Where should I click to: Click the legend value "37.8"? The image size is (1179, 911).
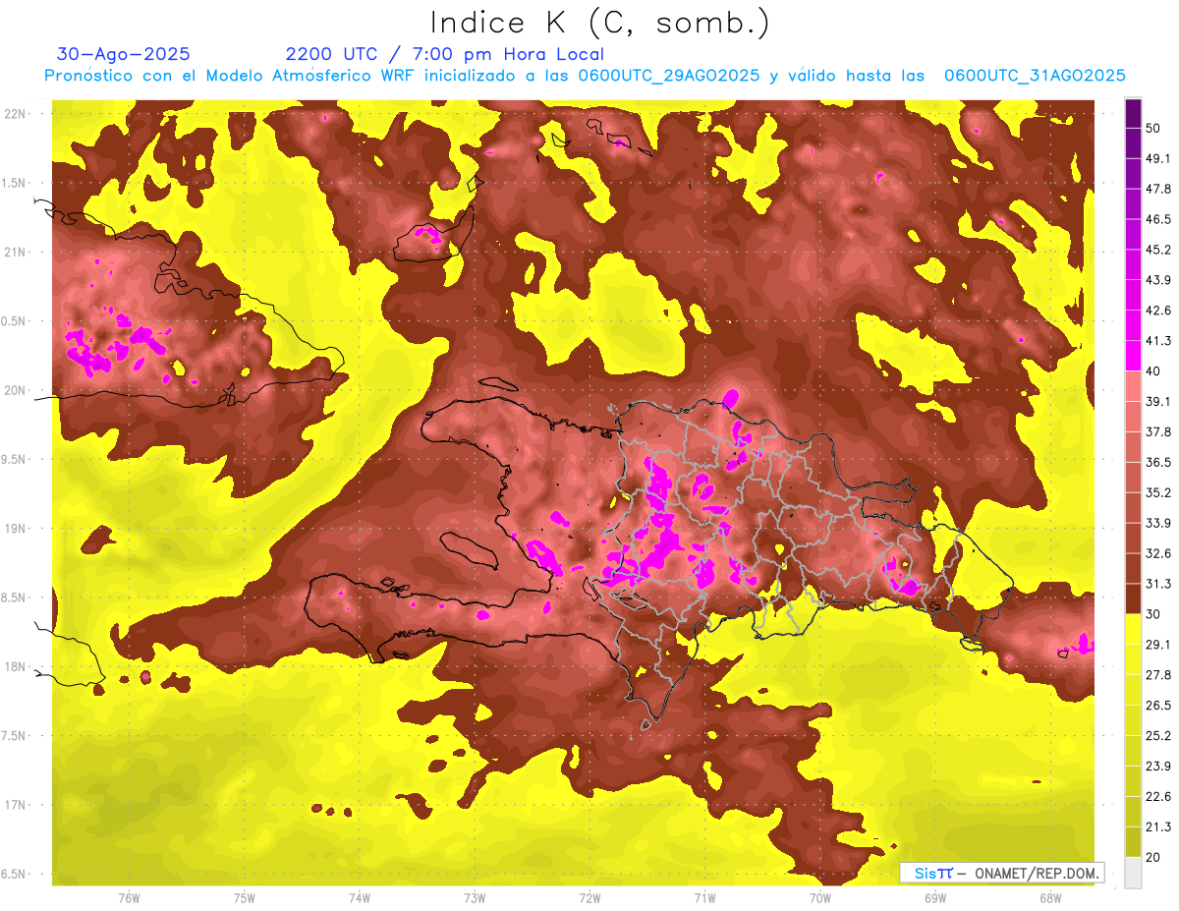(1158, 432)
